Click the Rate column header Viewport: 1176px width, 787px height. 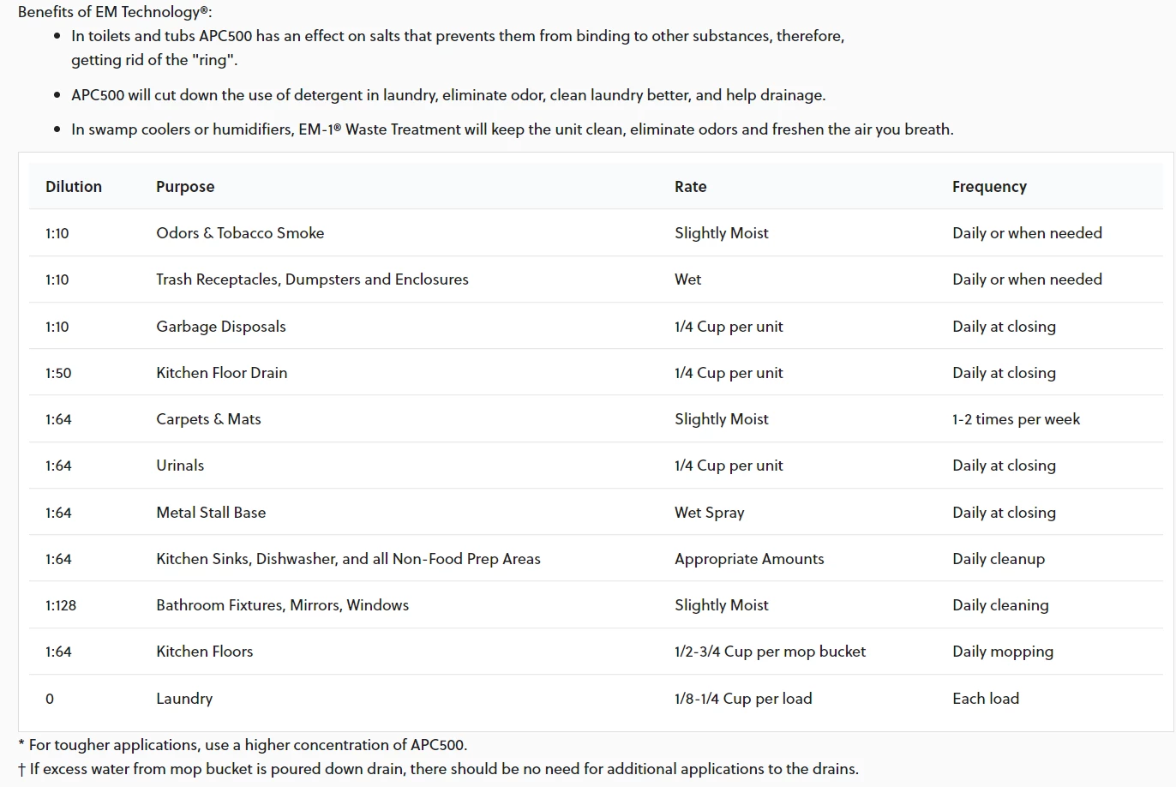pyautogui.click(x=690, y=187)
